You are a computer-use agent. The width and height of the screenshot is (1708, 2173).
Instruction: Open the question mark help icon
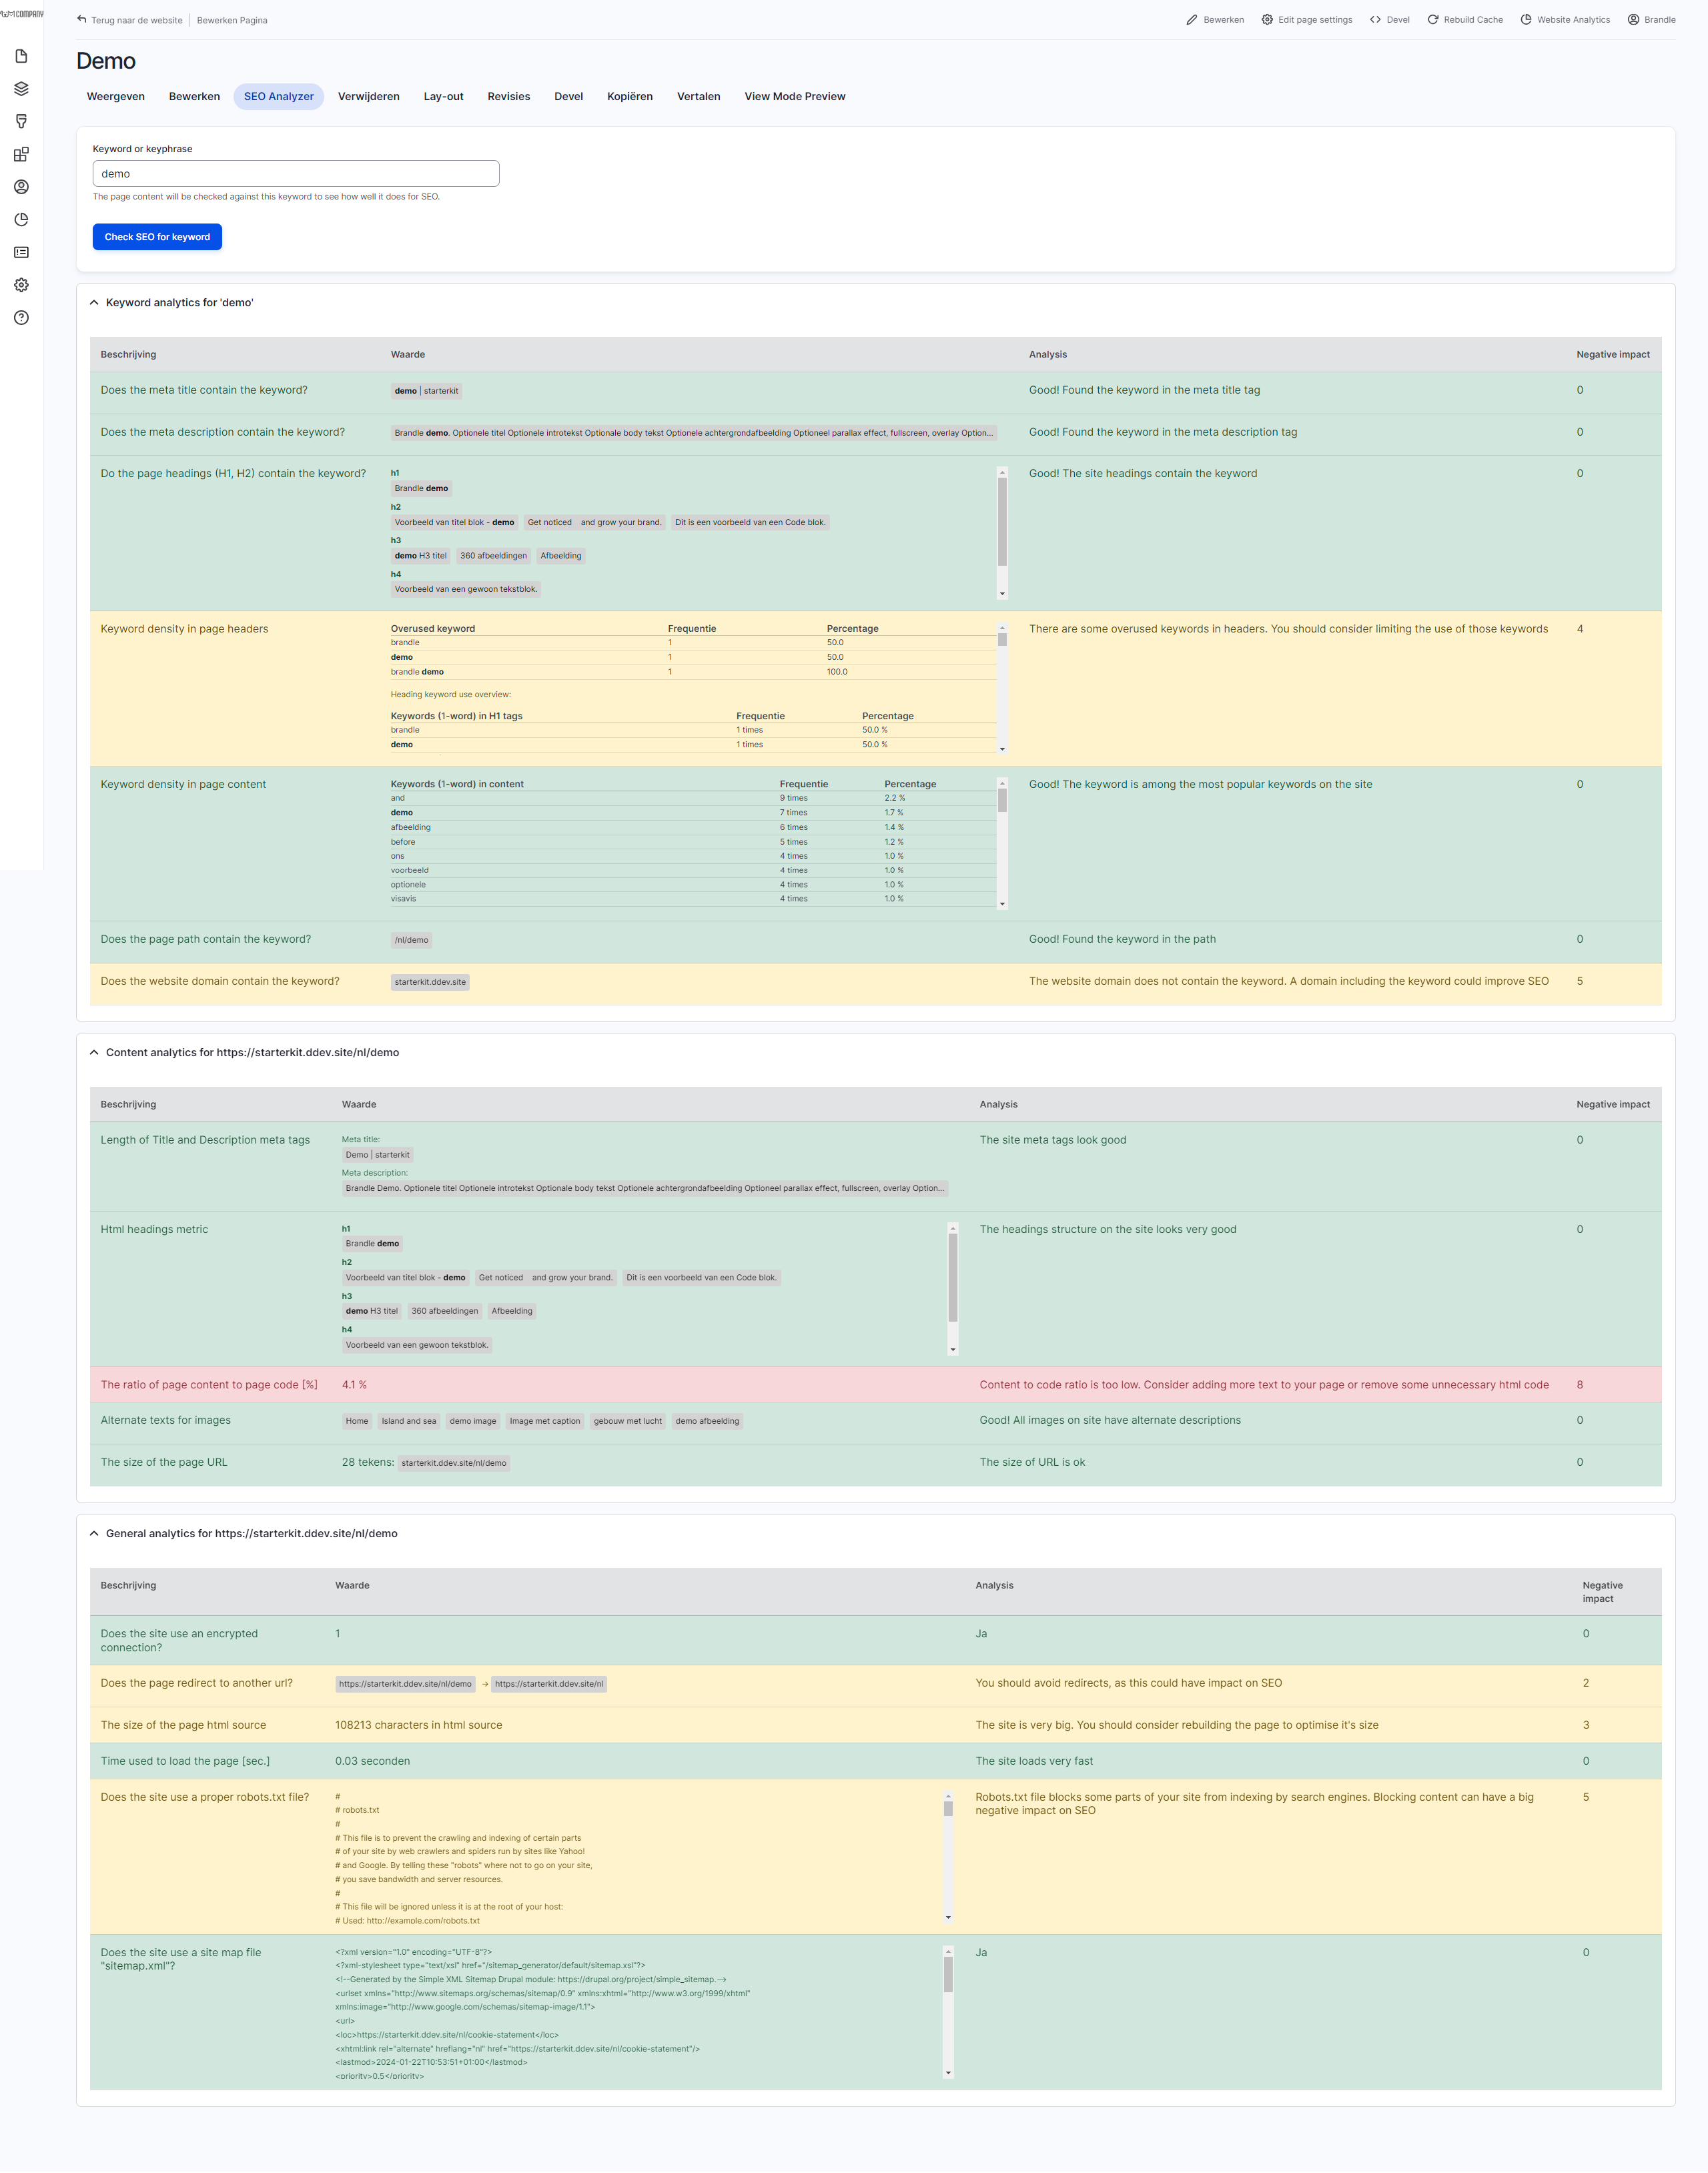click(21, 318)
